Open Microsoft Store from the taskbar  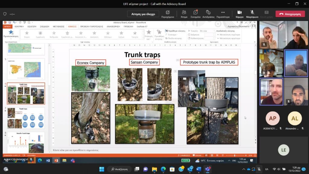pos(172,169)
